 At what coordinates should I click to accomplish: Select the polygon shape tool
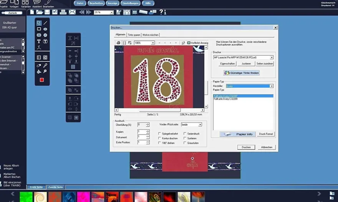tap(45, 35)
